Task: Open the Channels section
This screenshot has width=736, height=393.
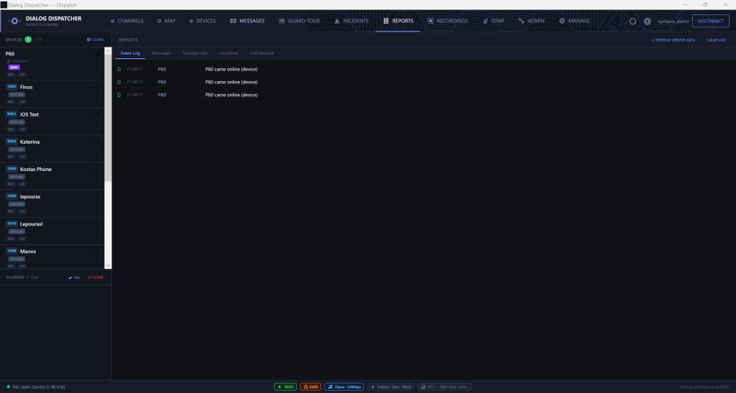Action: 126,21
